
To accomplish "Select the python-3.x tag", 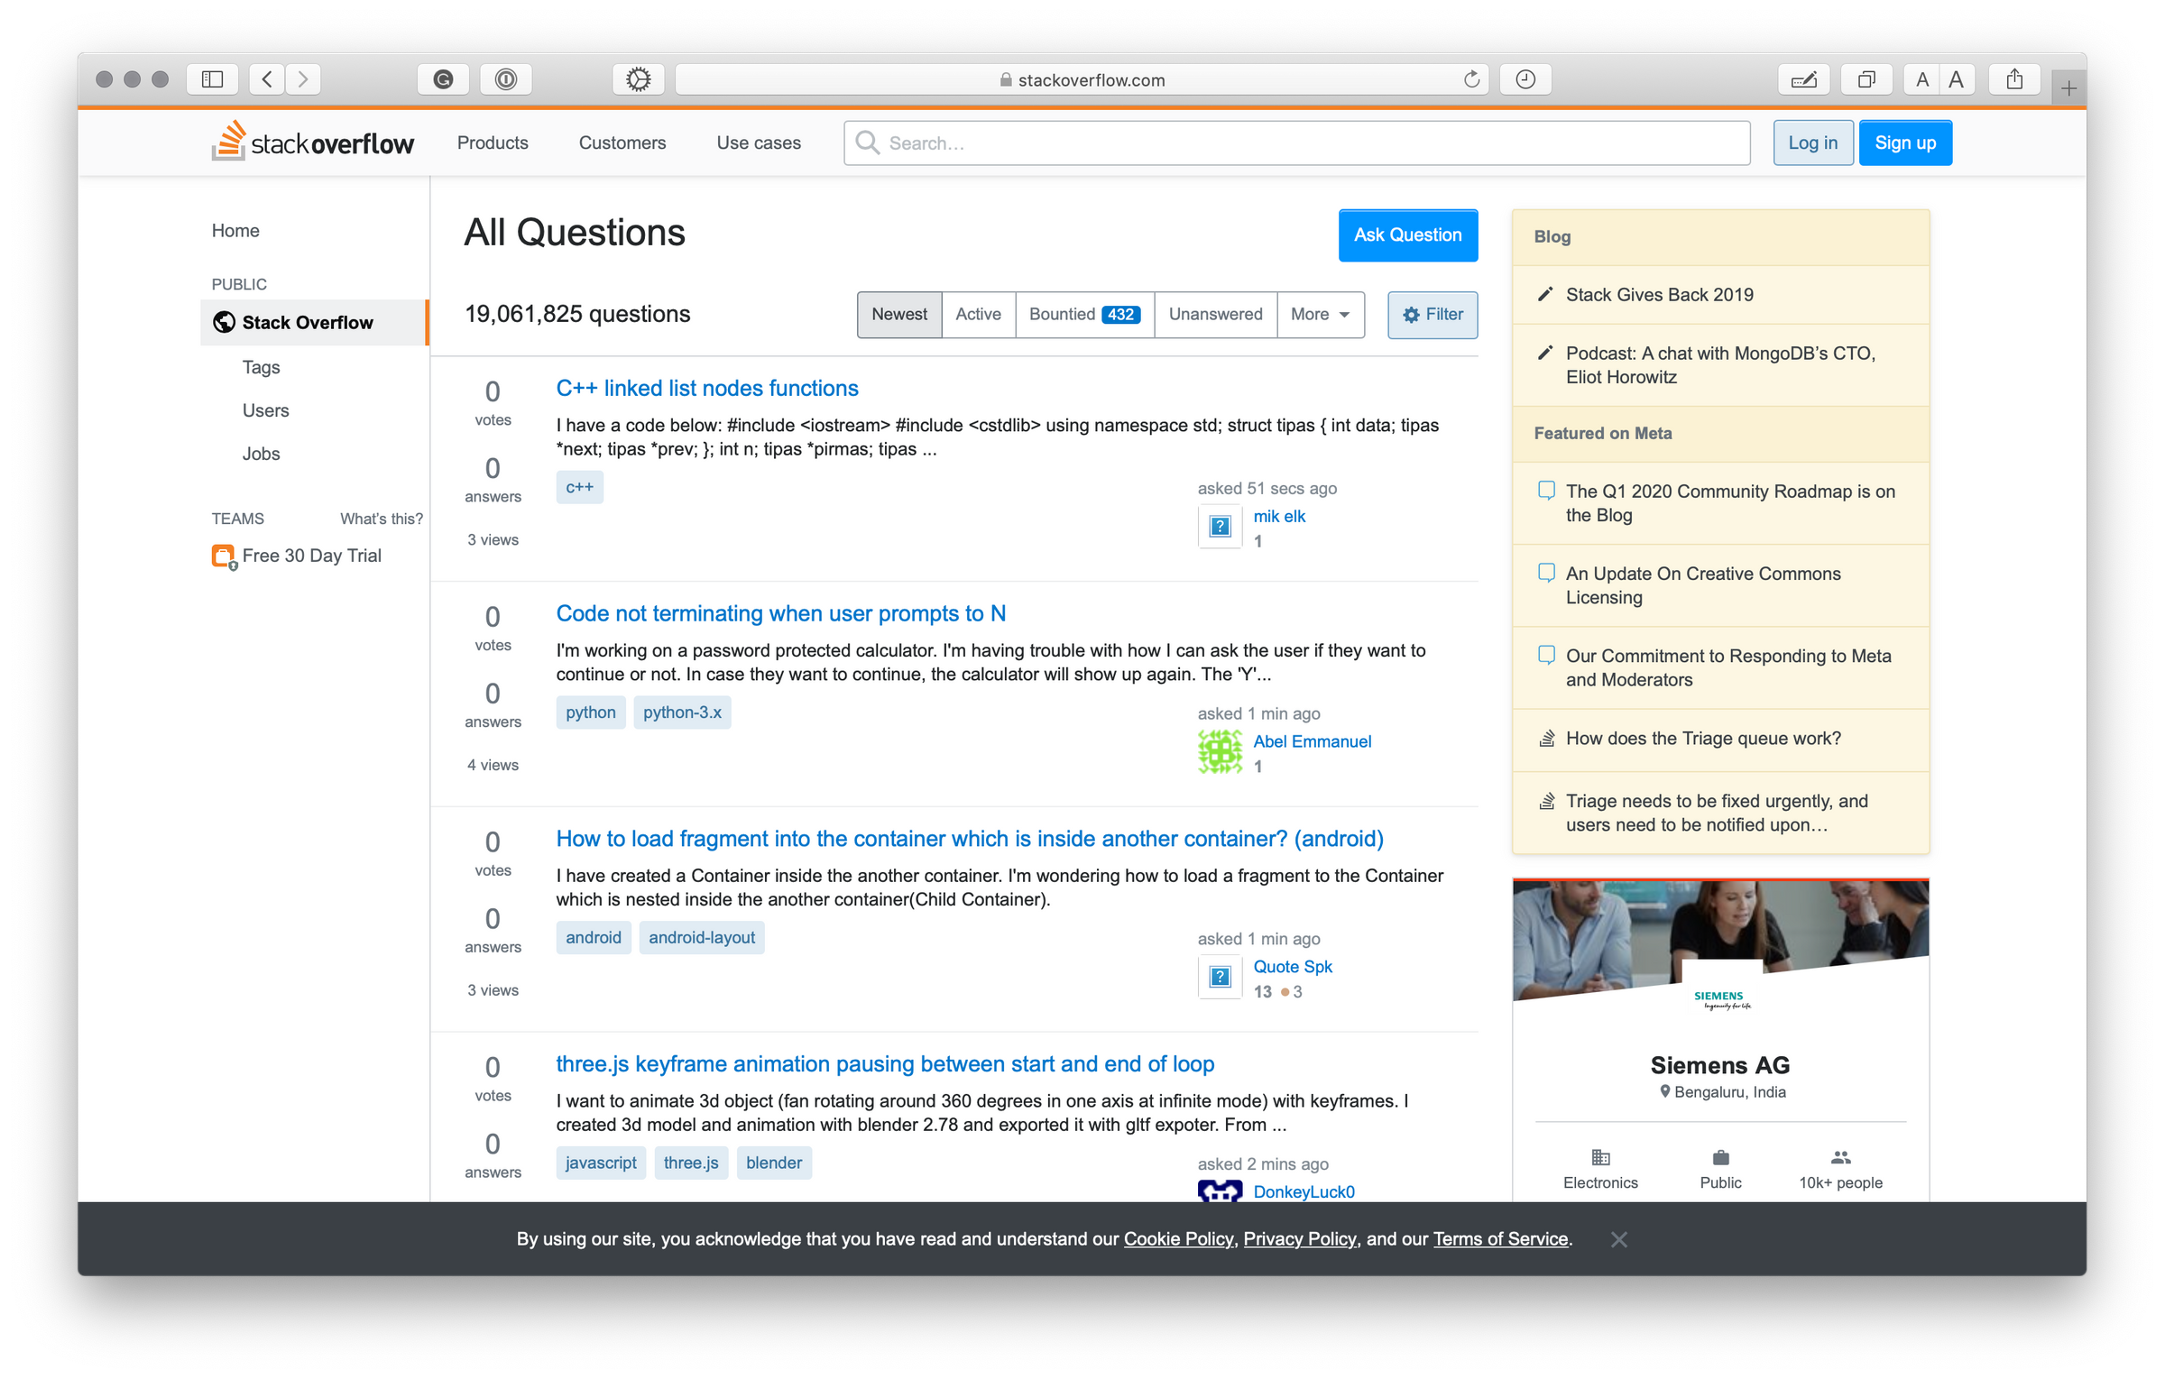I will (x=682, y=712).
